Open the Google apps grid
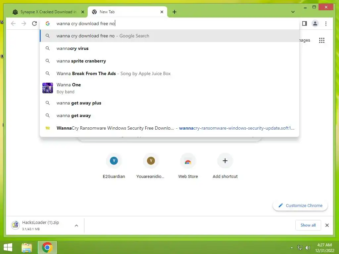339x254 pixels. 322,40
